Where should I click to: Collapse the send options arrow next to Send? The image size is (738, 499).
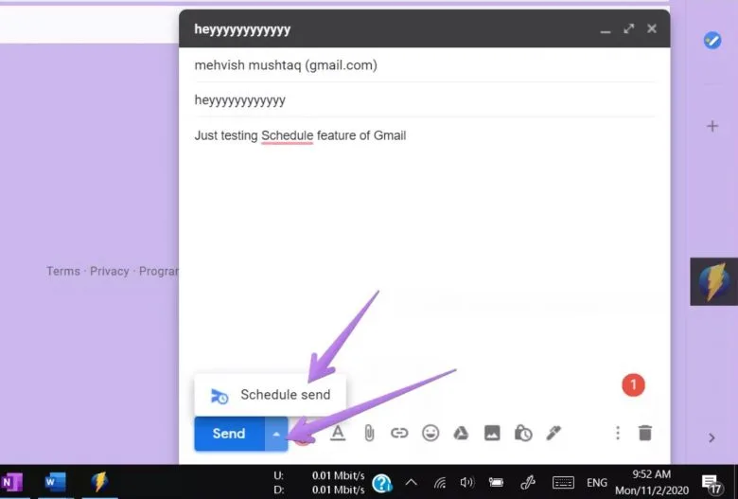[x=275, y=434]
